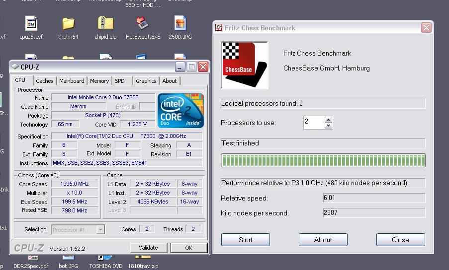Click the Validate button in CPU-Z
The width and height of the screenshot is (449, 270).
coord(149,248)
